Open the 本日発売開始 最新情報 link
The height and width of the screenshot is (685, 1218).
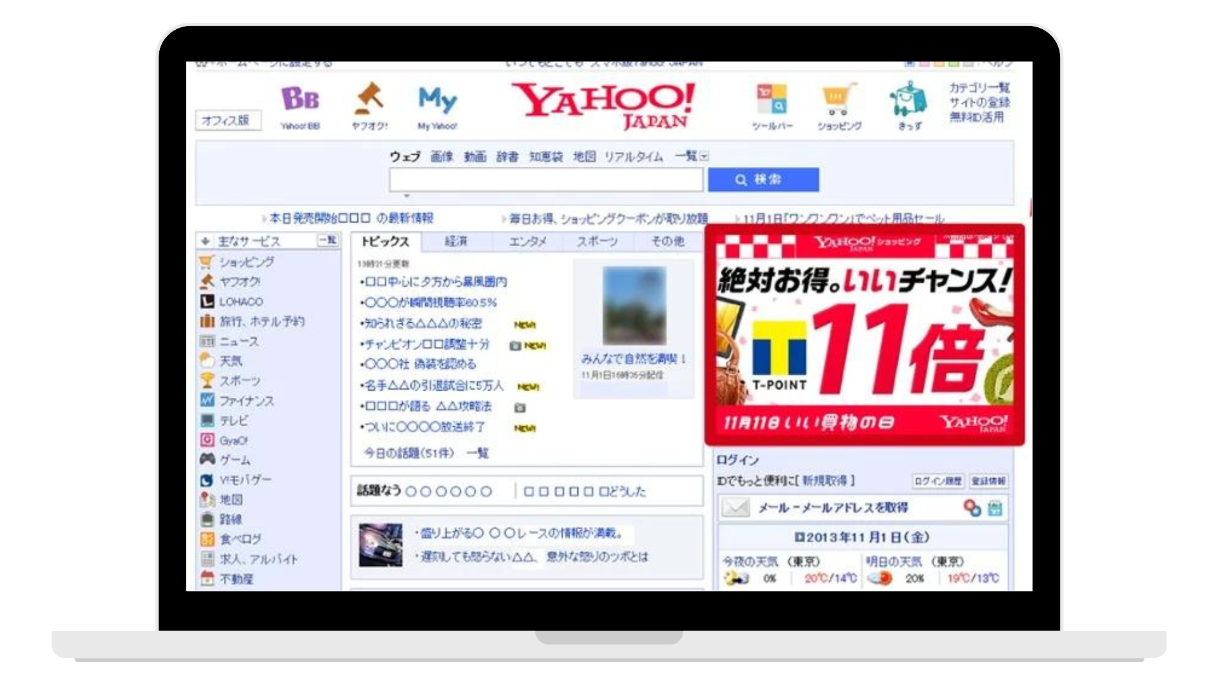click(x=351, y=218)
